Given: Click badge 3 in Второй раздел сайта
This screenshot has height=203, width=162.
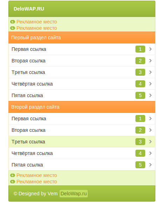Looking at the screenshot, I should point(140,142).
